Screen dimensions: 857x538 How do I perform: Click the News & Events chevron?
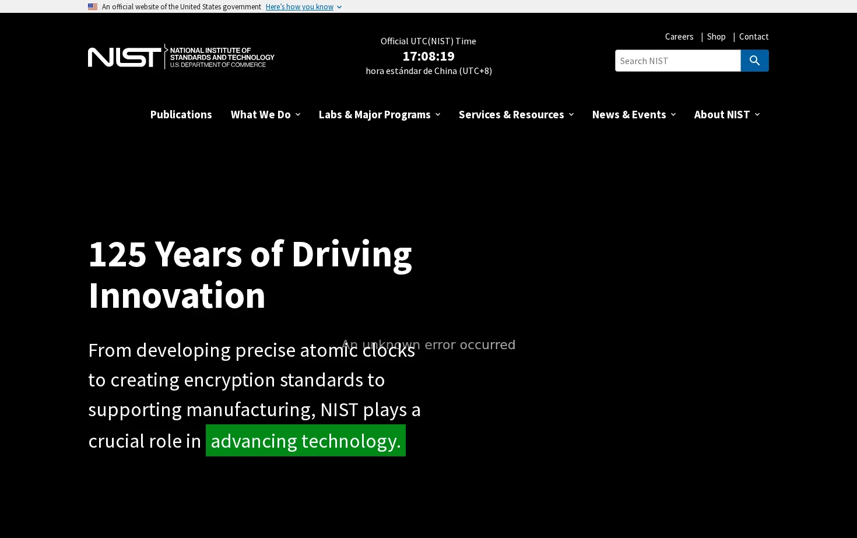click(x=673, y=115)
